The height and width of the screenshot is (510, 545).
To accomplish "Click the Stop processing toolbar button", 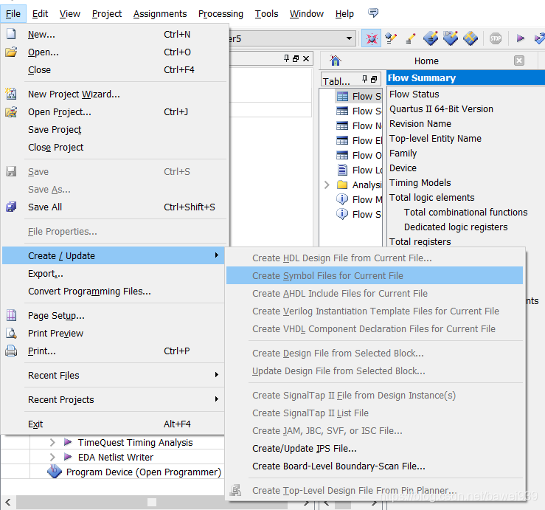I will click(496, 38).
